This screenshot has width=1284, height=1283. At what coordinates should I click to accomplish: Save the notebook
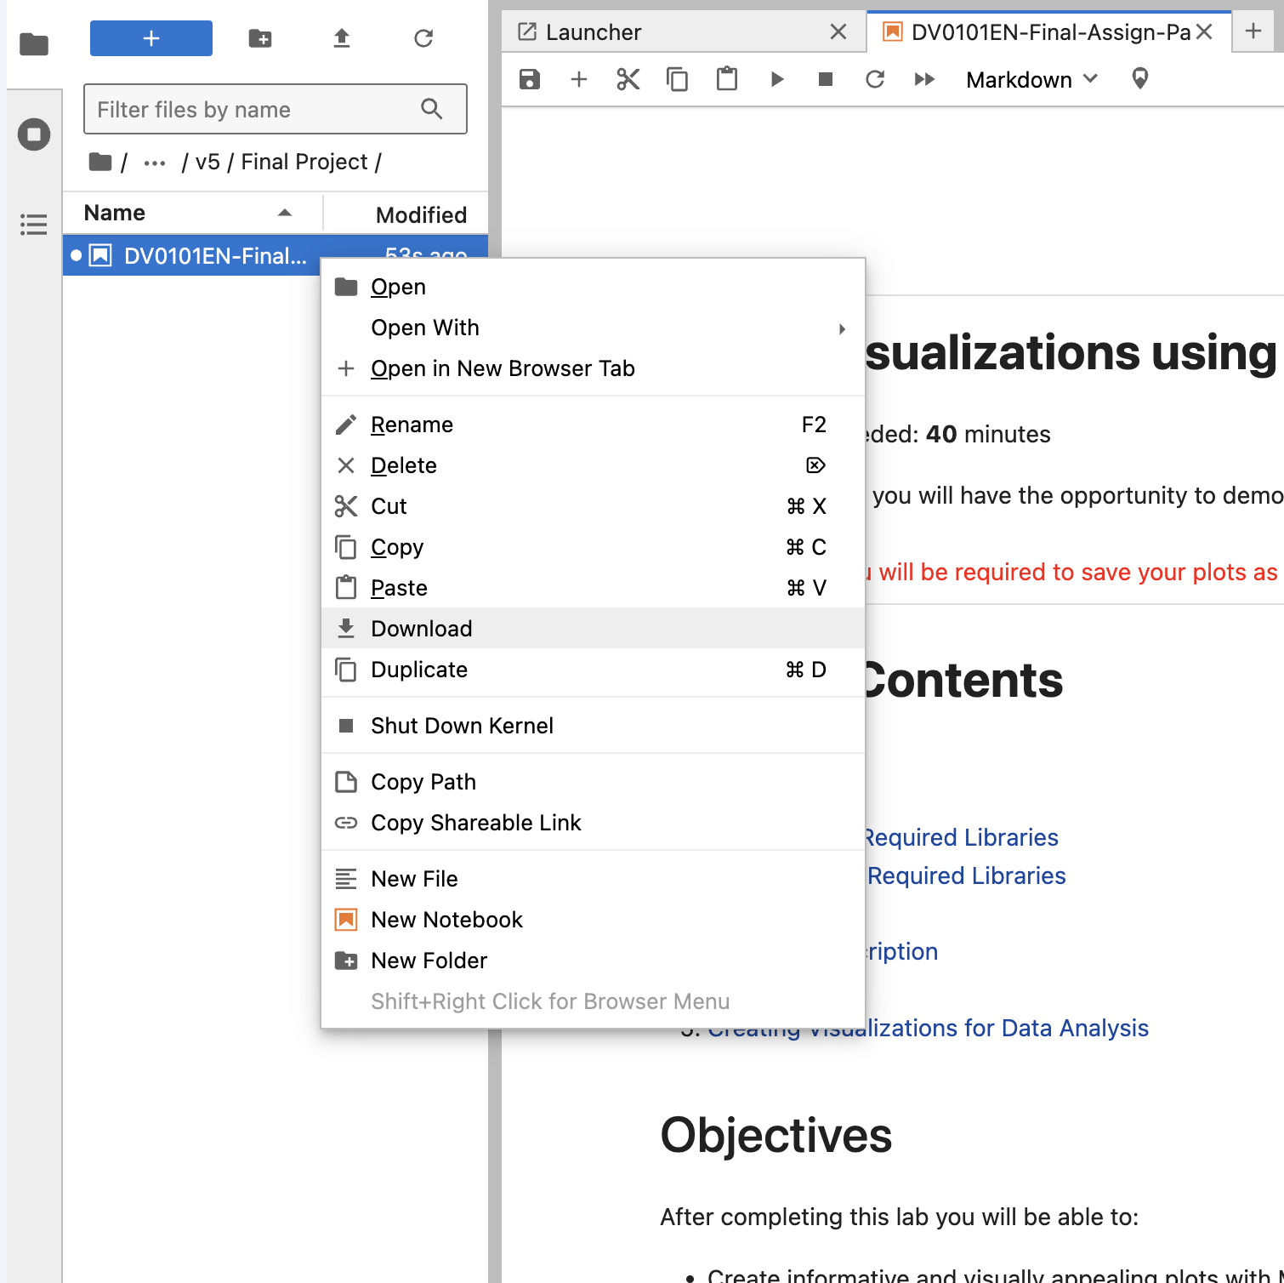pos(529,79)
